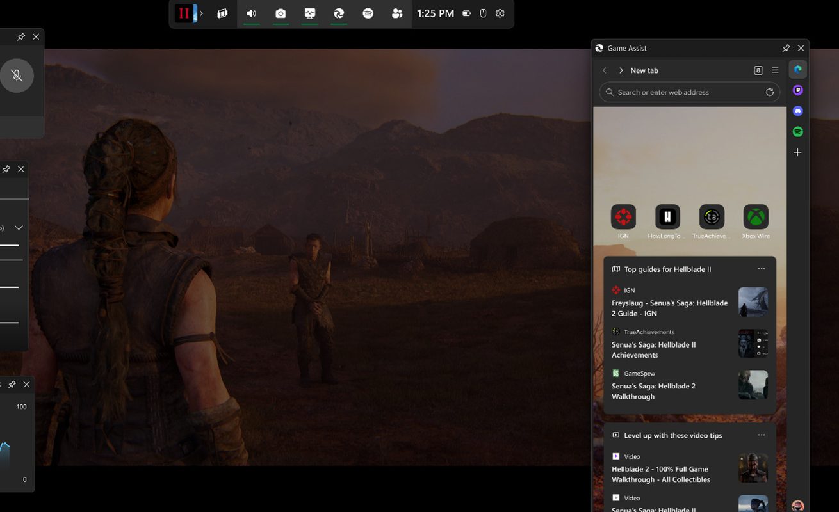Click the GameSpew source label
The image size is (839, 512).
[639, 373]
